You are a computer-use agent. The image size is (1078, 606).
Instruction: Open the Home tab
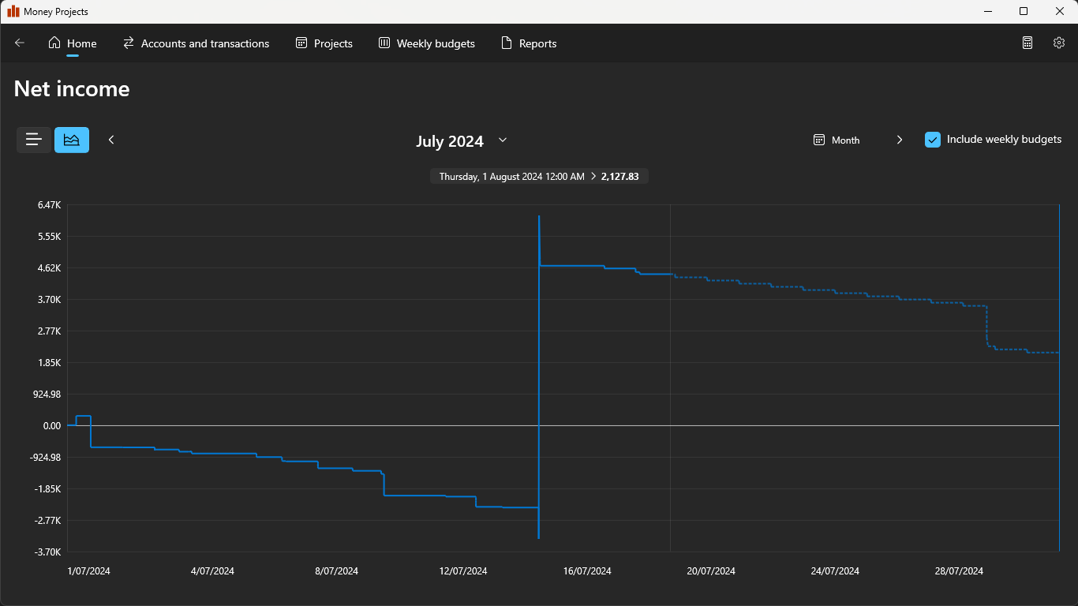click(x=73, y=43)
